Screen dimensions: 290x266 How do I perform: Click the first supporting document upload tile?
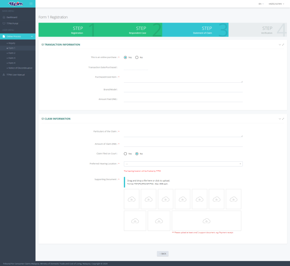click(131, 199)
